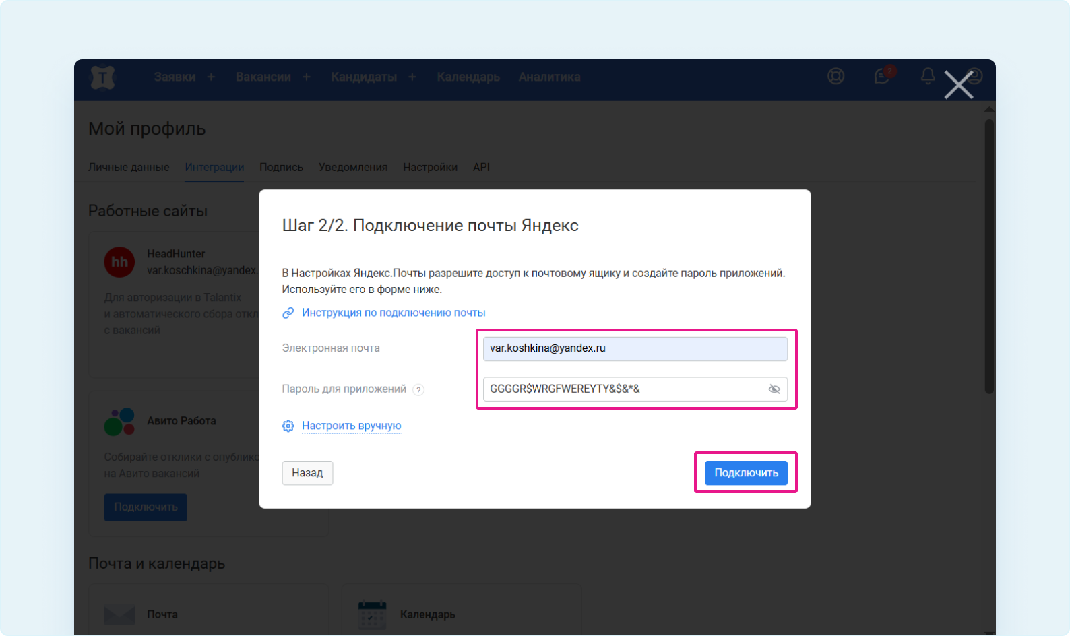Switch to the Подпись tab

click(281, 167)
